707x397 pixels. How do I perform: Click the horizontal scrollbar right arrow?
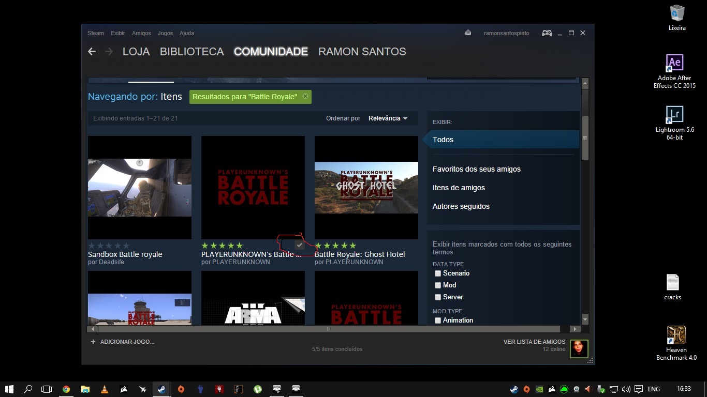(x=575, y=329)
